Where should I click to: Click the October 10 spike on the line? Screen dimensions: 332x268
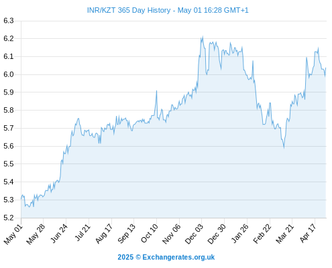[156, 91]
